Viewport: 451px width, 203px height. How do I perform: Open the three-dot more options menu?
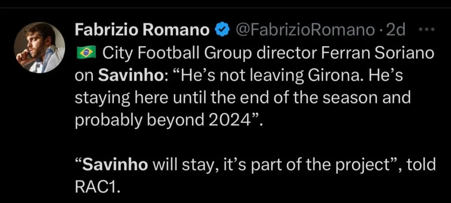click(428, 30)
